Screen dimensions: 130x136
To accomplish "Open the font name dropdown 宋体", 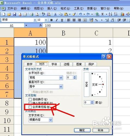I will pos(35,20).
